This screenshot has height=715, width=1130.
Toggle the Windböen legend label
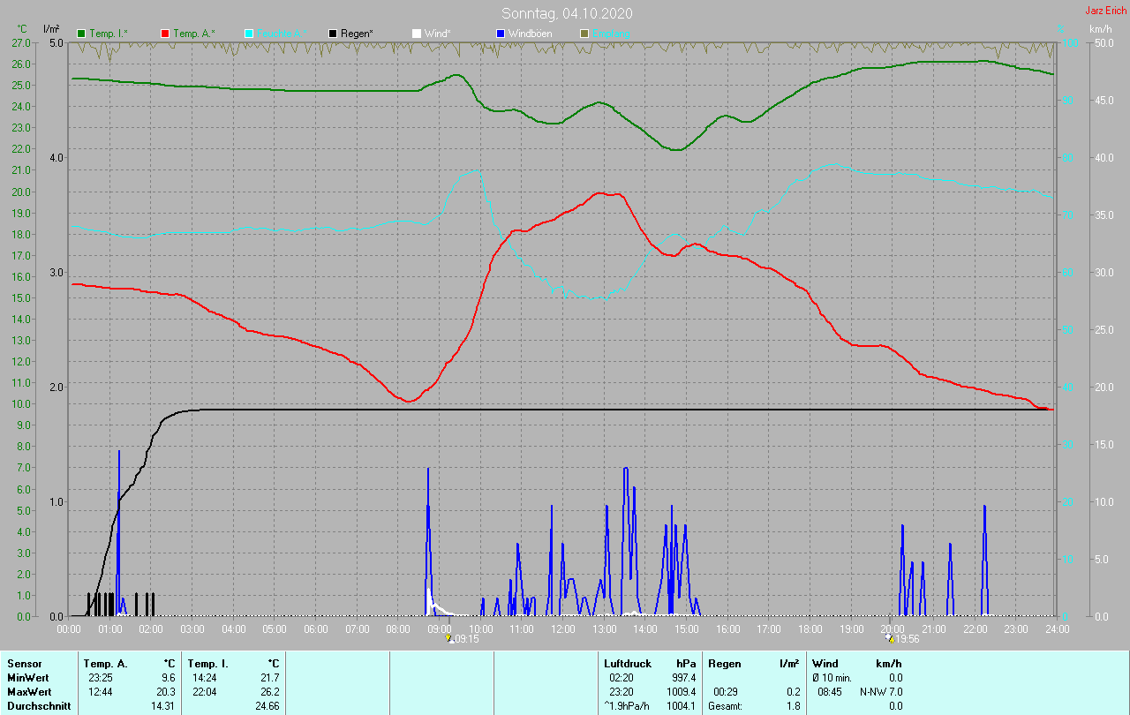[531, 34]
